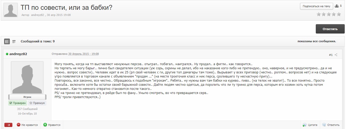Click the green online status dot by andreyz82
The image size is (346, 129).
coord(7,54)
